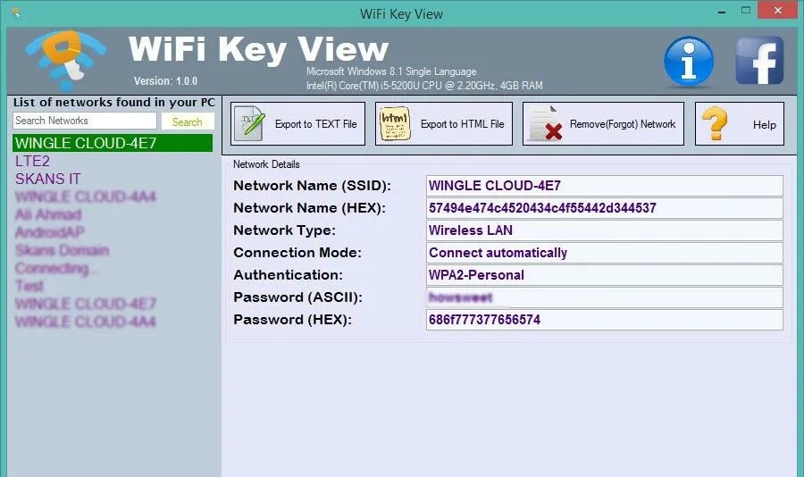Viewport: 804px width, 477px height.
Task: Close the WiFi Key View window
Action: (x=778, y=10)
